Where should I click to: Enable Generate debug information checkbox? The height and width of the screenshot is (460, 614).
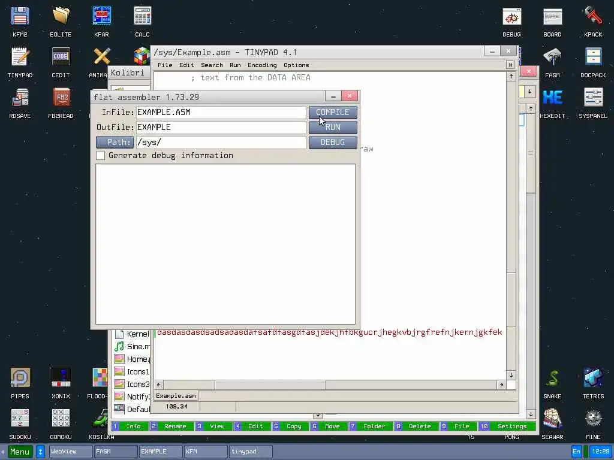point(101,156)
